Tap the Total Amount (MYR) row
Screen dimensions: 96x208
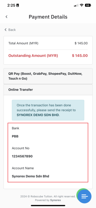click(48, 43)
